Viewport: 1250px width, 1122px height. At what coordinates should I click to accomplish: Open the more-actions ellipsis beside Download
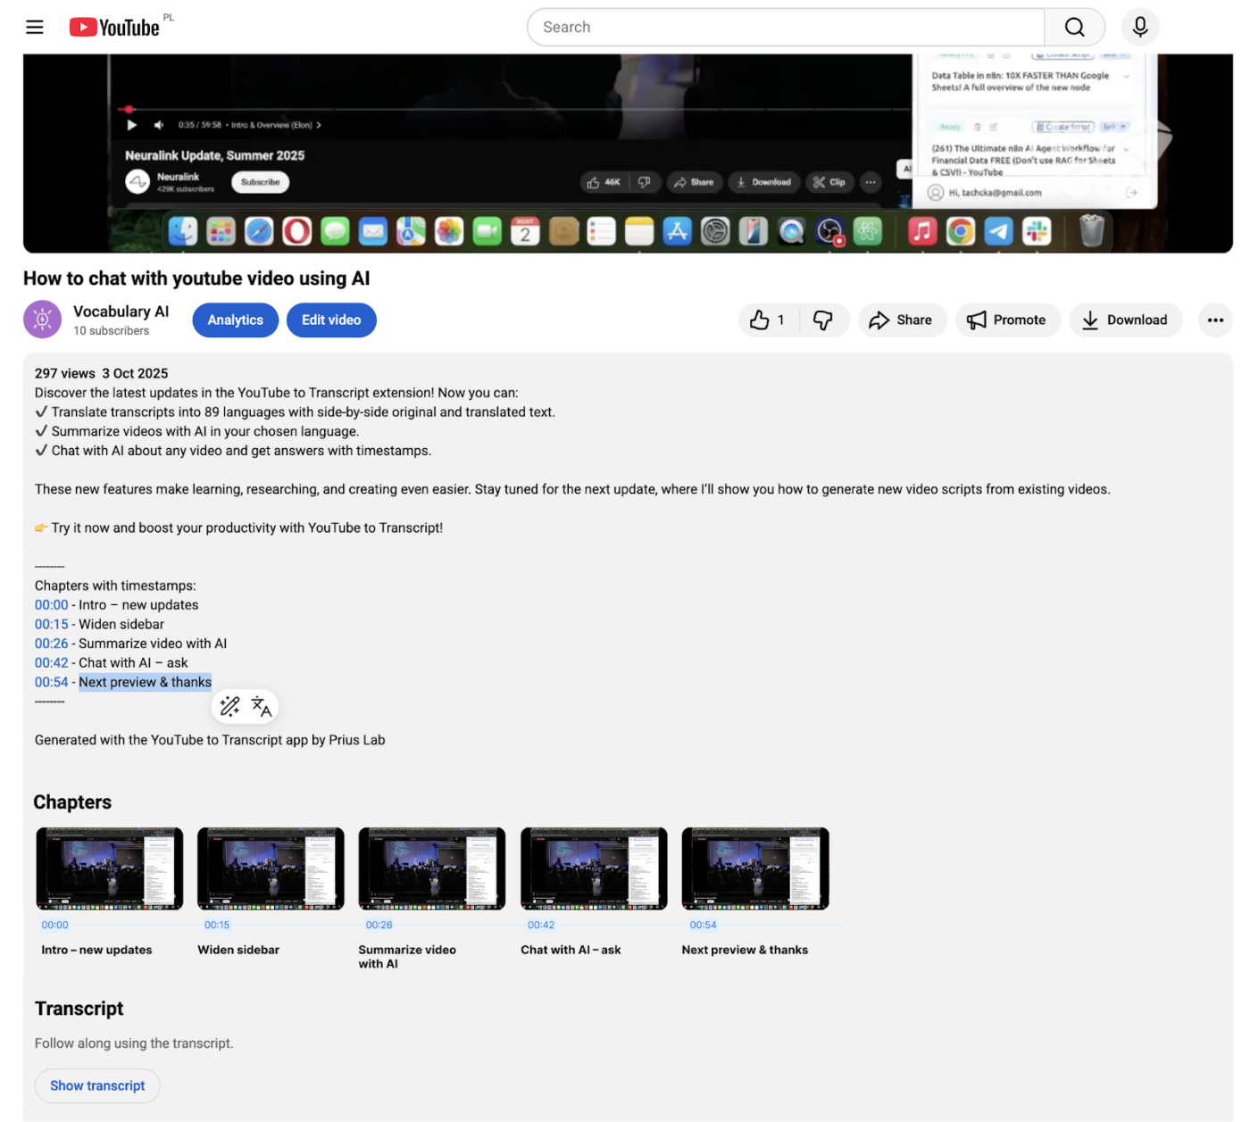(x=1215, y=320)
